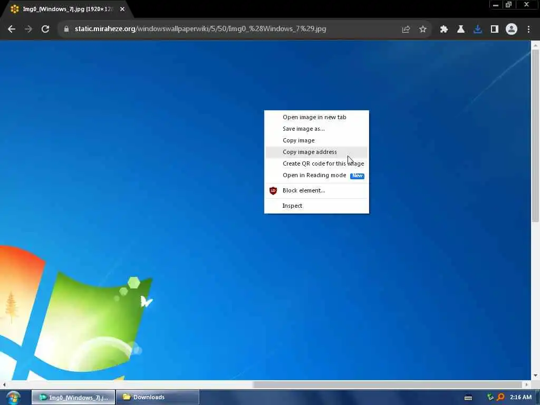Click the address bar URL
Image resolution: width=540 pixels, height=405 pixels.
click(200, 29)
